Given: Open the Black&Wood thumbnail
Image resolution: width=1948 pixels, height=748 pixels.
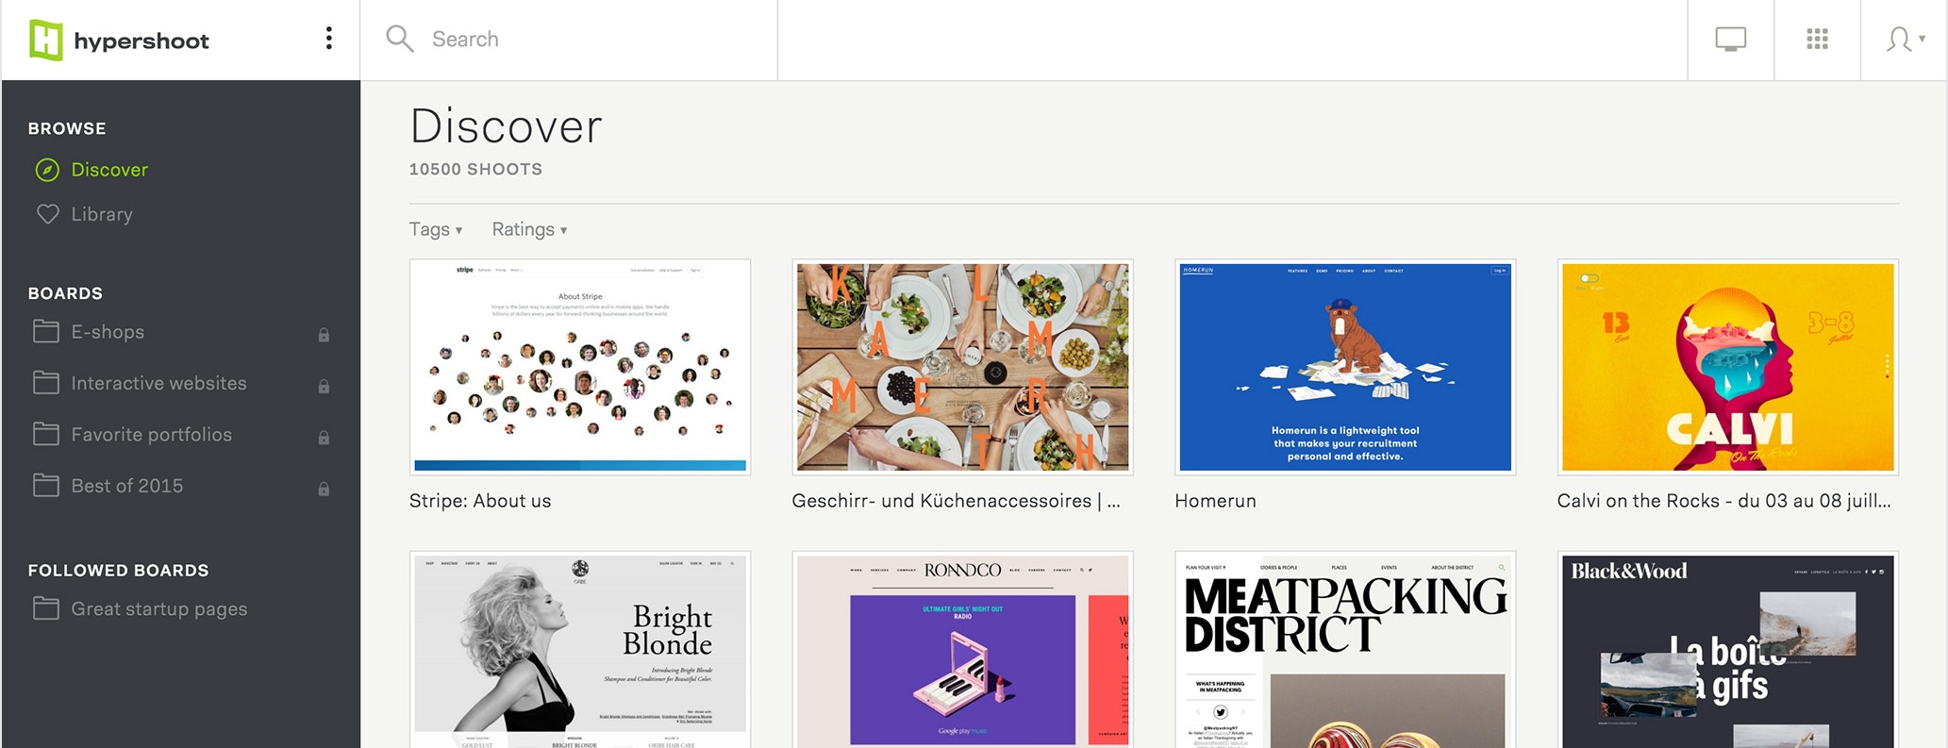Looking at the screenshot, I should click(x=1728, y=650).
